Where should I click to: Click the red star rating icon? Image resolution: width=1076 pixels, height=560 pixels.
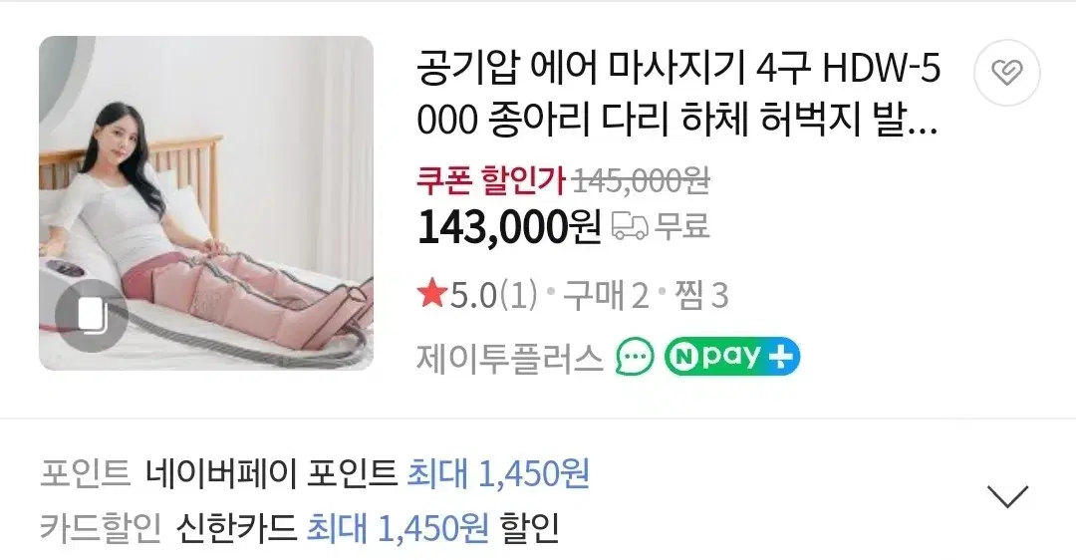(x=431, y=295)
